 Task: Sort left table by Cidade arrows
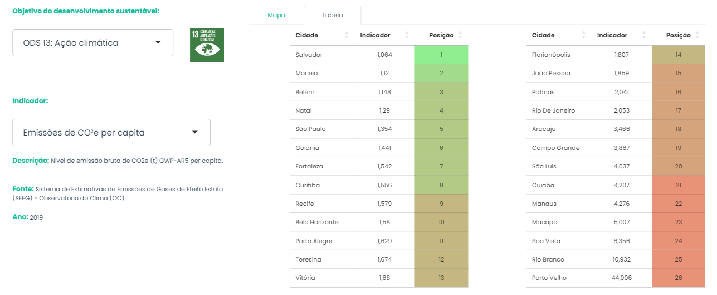347,35
